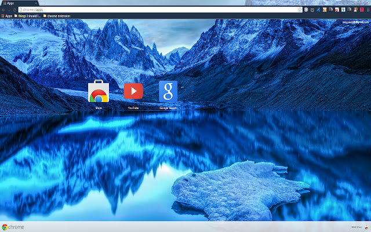Click the red-and-white extension icon
This screenshot has width=371, height=232.
pyautogui.click(x=337, y=10)
